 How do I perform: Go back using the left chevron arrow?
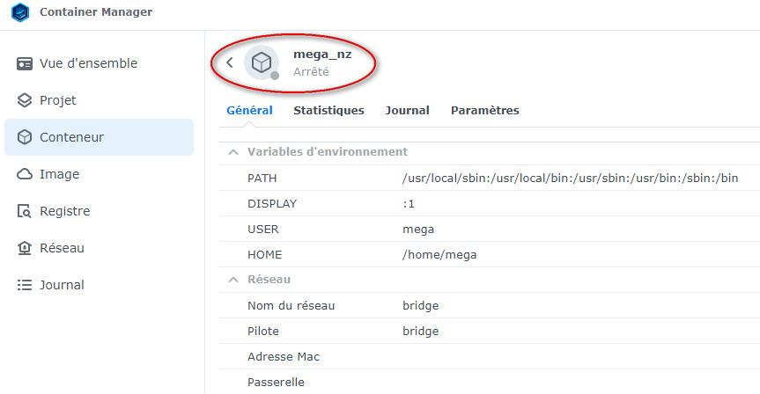click(x=230, y=62)
